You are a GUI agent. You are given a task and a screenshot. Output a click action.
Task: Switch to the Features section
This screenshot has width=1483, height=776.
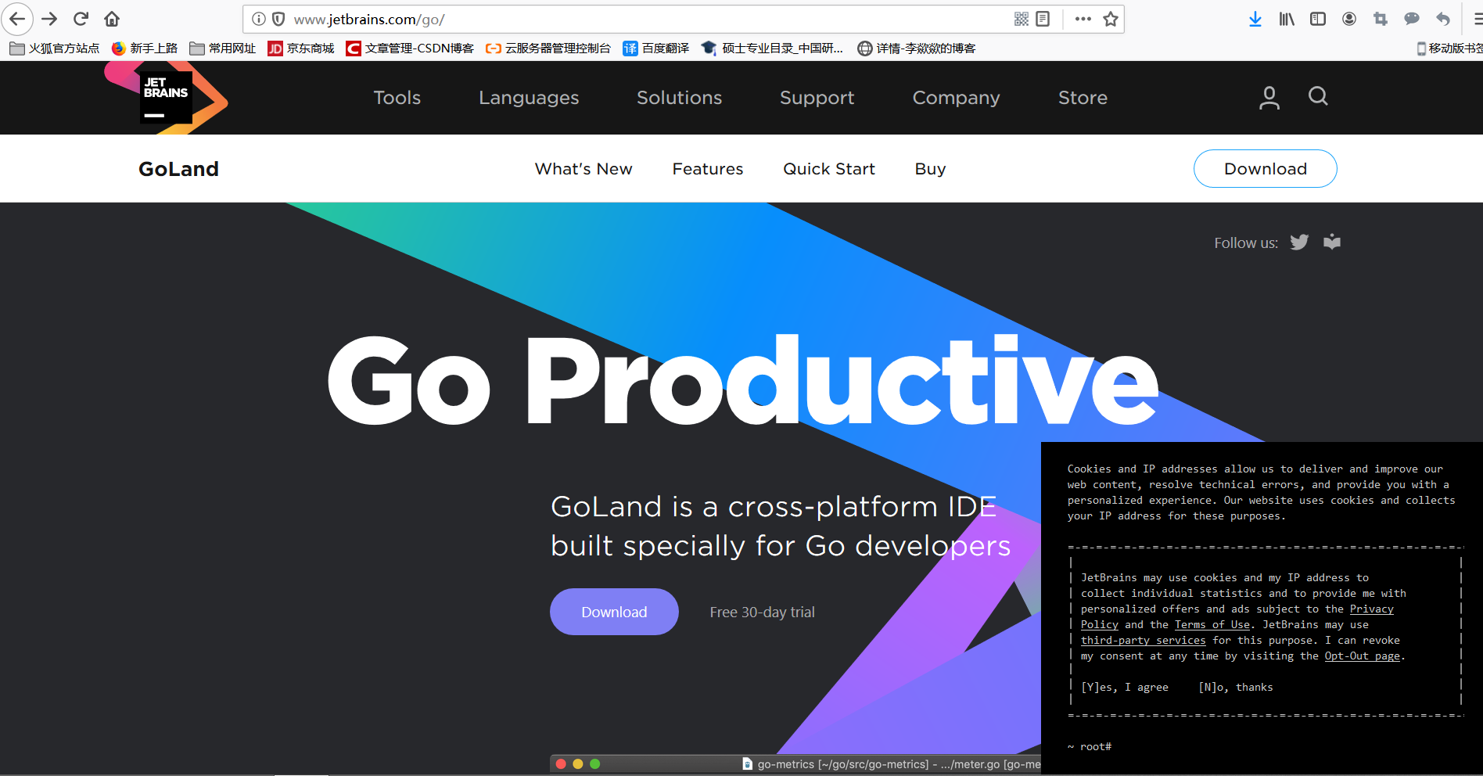click(707, 168)
